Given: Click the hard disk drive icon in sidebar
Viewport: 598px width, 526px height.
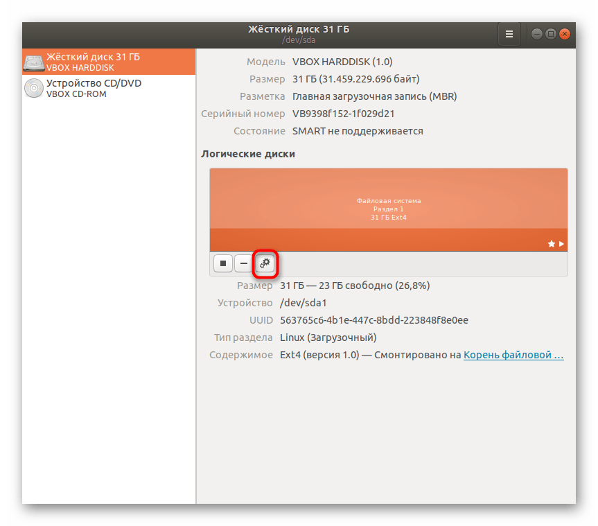Looking at the screenshot, I should click(x=33, y=62).
